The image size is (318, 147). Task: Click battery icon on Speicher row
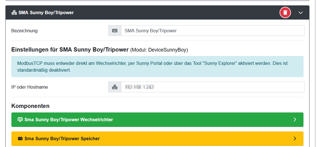click(20, 139)
